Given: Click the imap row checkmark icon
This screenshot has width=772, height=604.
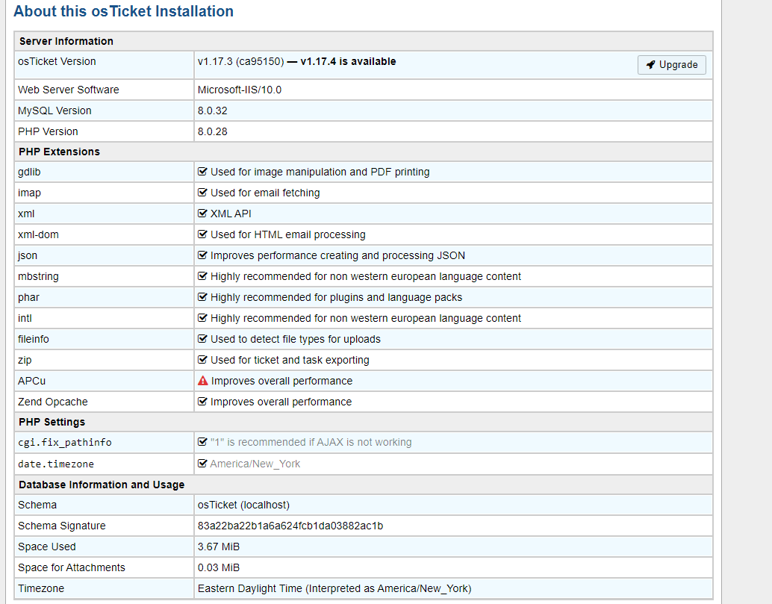Looking at the screenshot, I should [202, 193].
